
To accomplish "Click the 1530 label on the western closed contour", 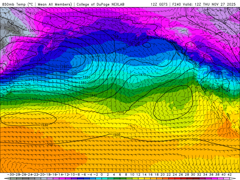I will [x=44, y=125].
